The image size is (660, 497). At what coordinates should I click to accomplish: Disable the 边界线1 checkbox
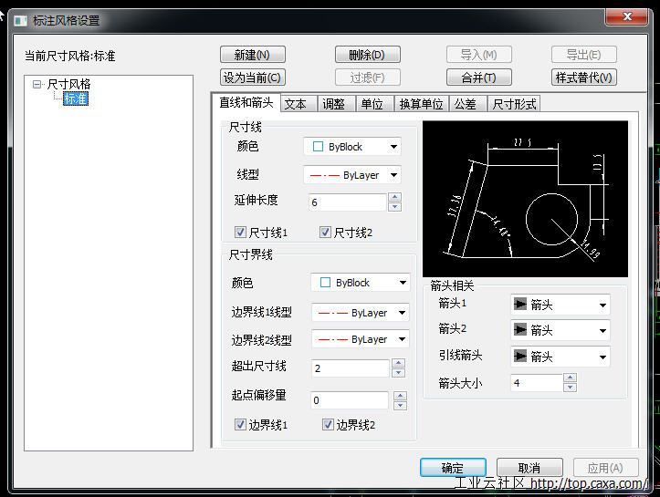(x=241, y=425)
